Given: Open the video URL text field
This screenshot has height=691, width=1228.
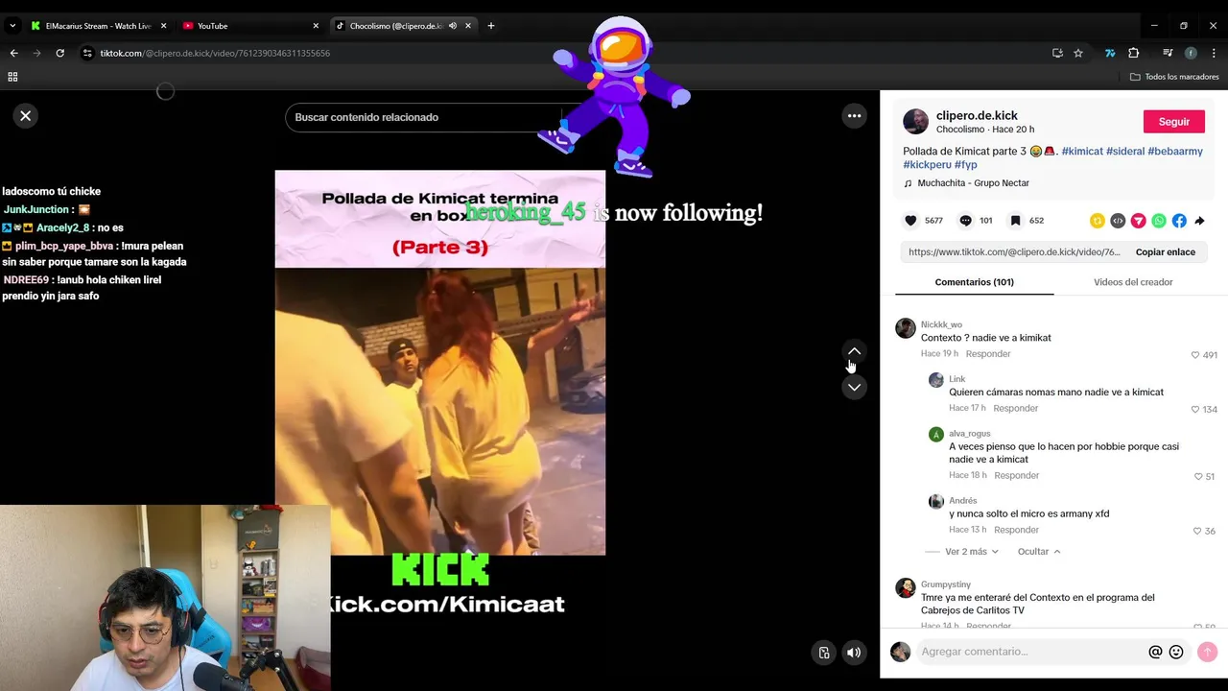Looking at the screenshot, I should coord(1014,252).
